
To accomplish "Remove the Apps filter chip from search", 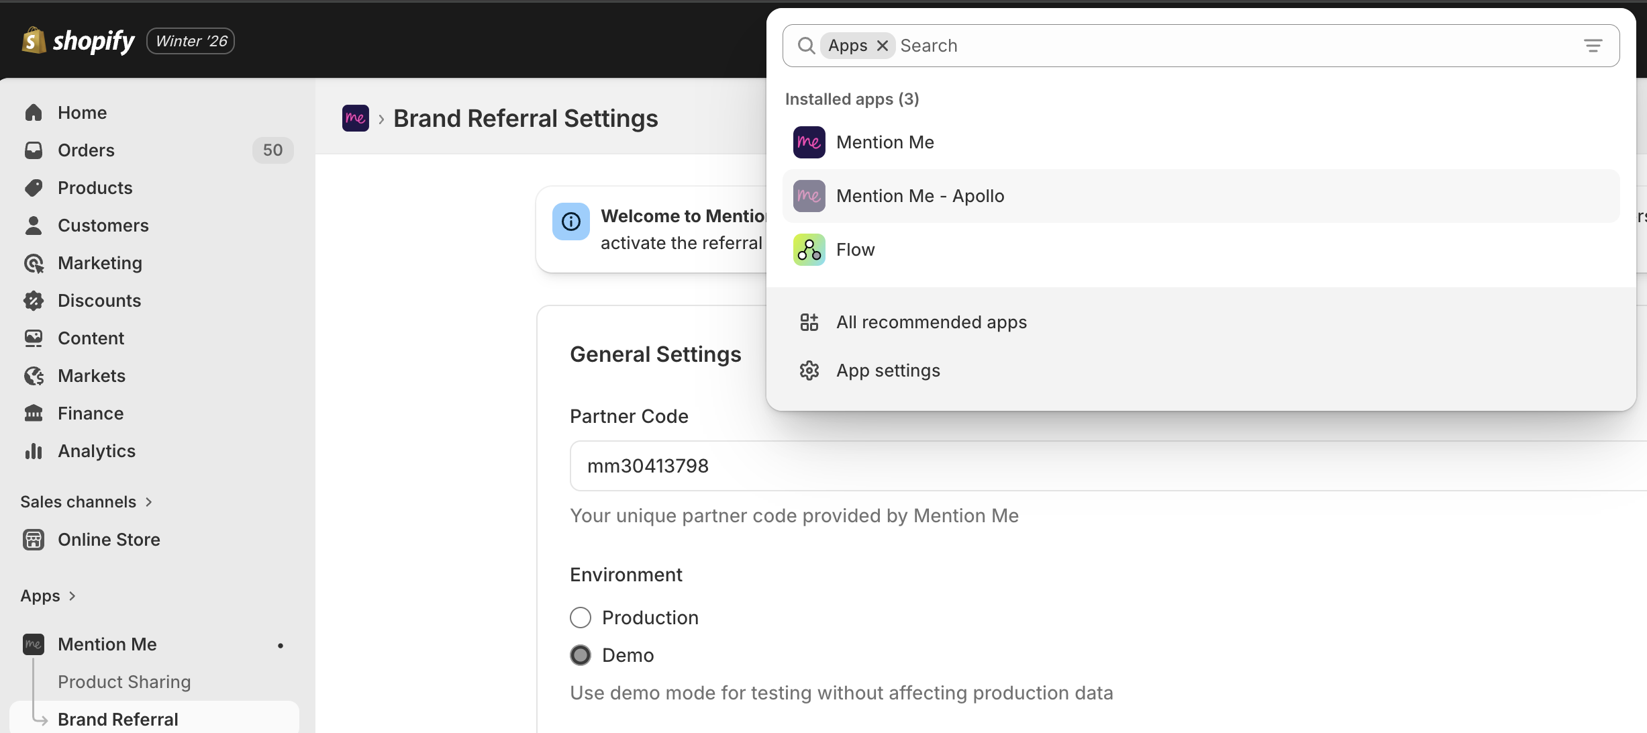I will tap(883, 46).
